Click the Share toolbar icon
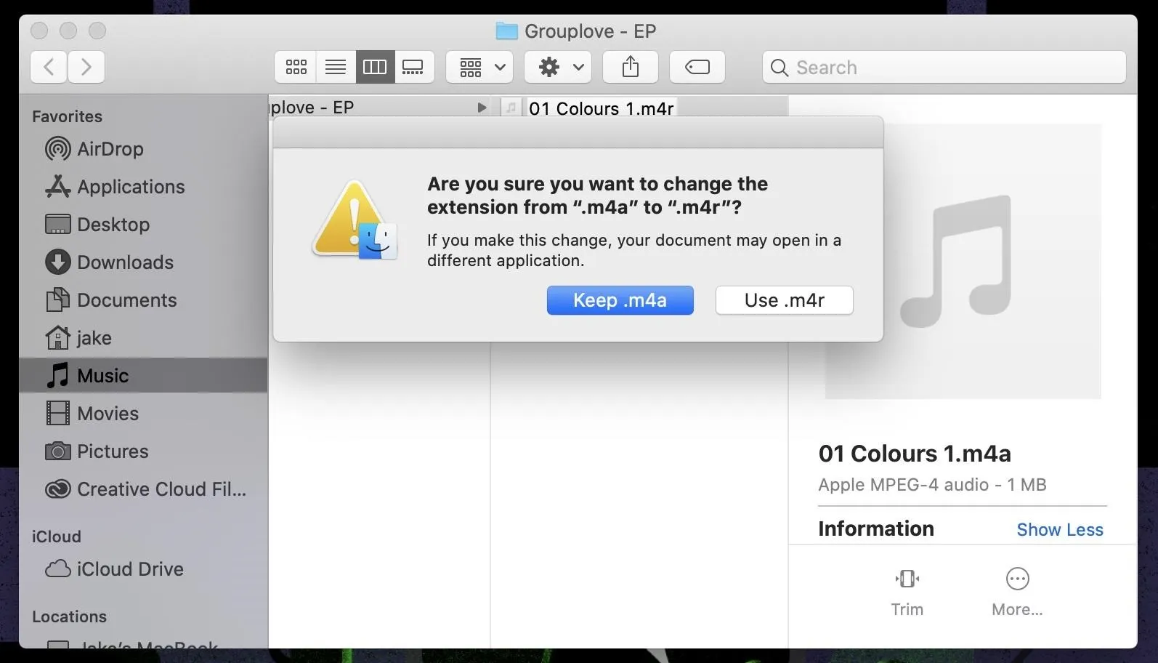 click(631, 67)
